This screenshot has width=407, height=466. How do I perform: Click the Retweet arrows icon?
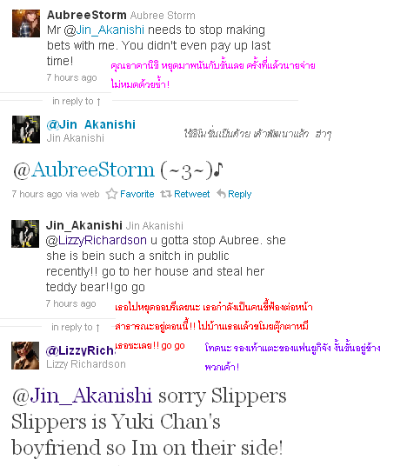point(166,194)
